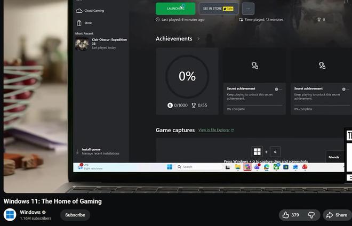The height and width of the screenshot is (226, 352).
Task: Click the Windows key icon in Game captures
Action: point(257,152)
